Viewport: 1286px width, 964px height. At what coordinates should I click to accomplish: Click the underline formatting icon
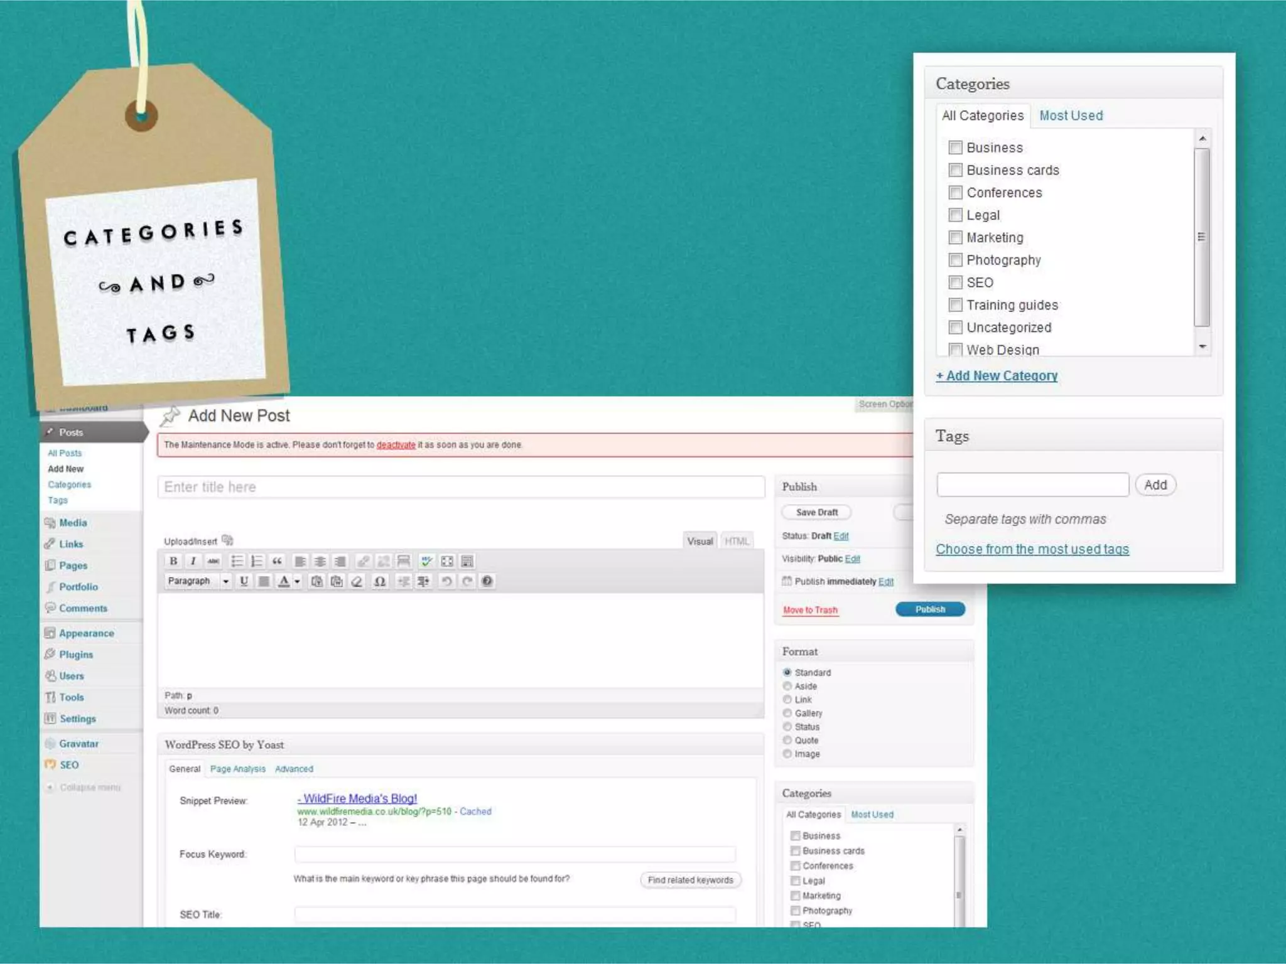244,581
